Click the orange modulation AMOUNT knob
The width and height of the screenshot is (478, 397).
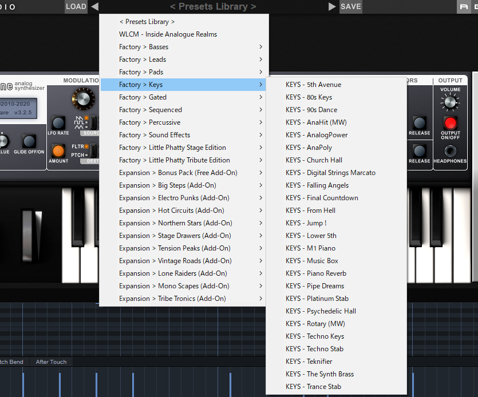tap(58, 151)
